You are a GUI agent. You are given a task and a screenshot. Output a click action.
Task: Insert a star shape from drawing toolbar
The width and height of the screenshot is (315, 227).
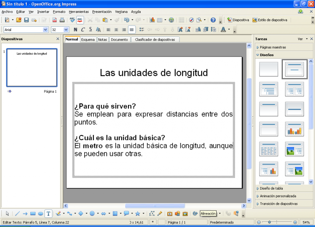[x=137, y=214]
